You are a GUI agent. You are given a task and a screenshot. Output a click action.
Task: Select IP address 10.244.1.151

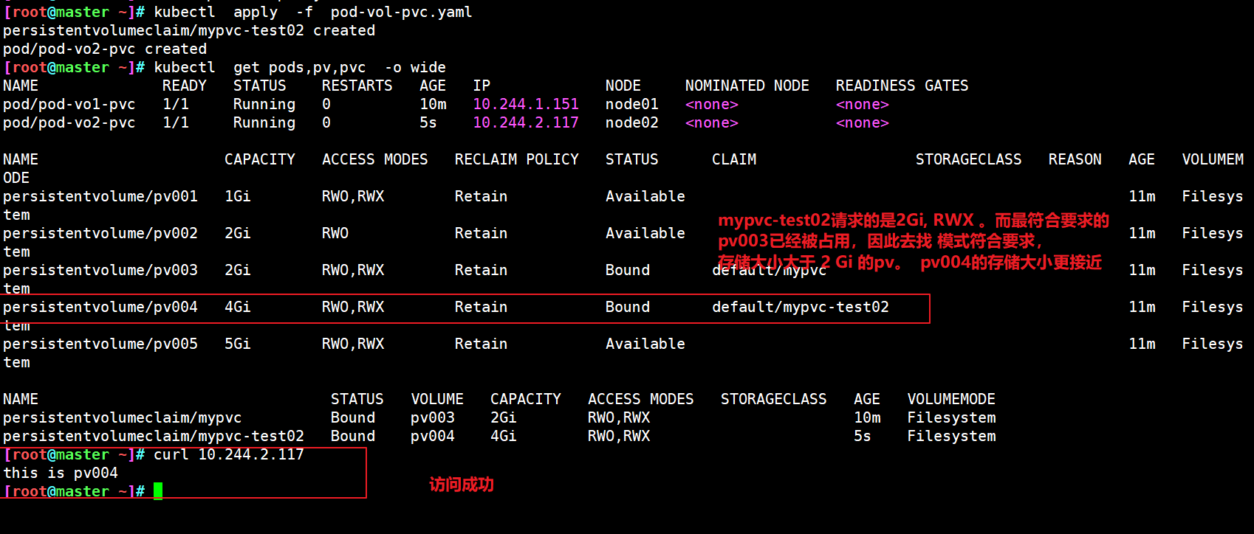pos(526,104)
